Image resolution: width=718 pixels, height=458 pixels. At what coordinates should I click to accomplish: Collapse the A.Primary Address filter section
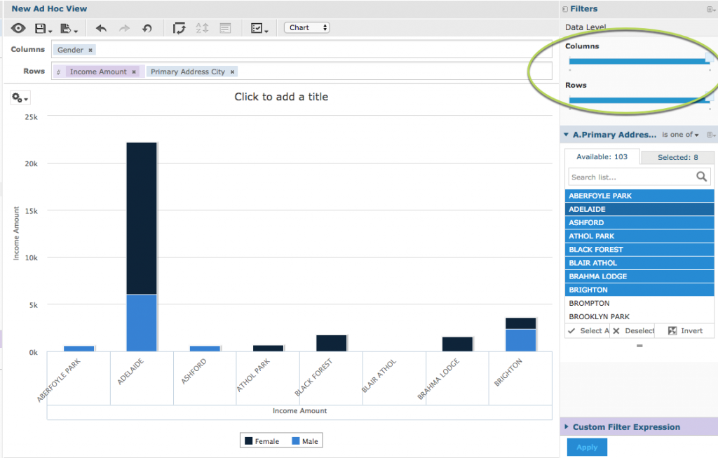pos(565,134)
